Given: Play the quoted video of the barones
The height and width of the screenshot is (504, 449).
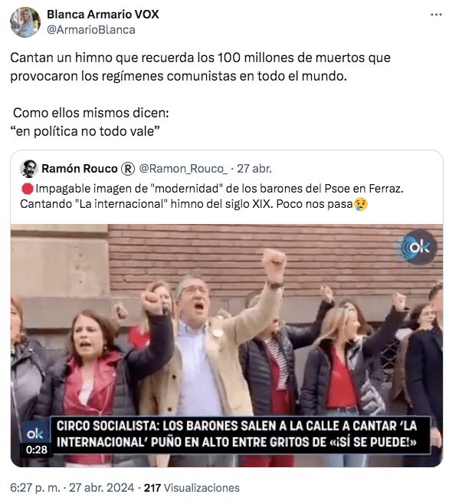Looking at the screenshot, I should tap(227, 345).
